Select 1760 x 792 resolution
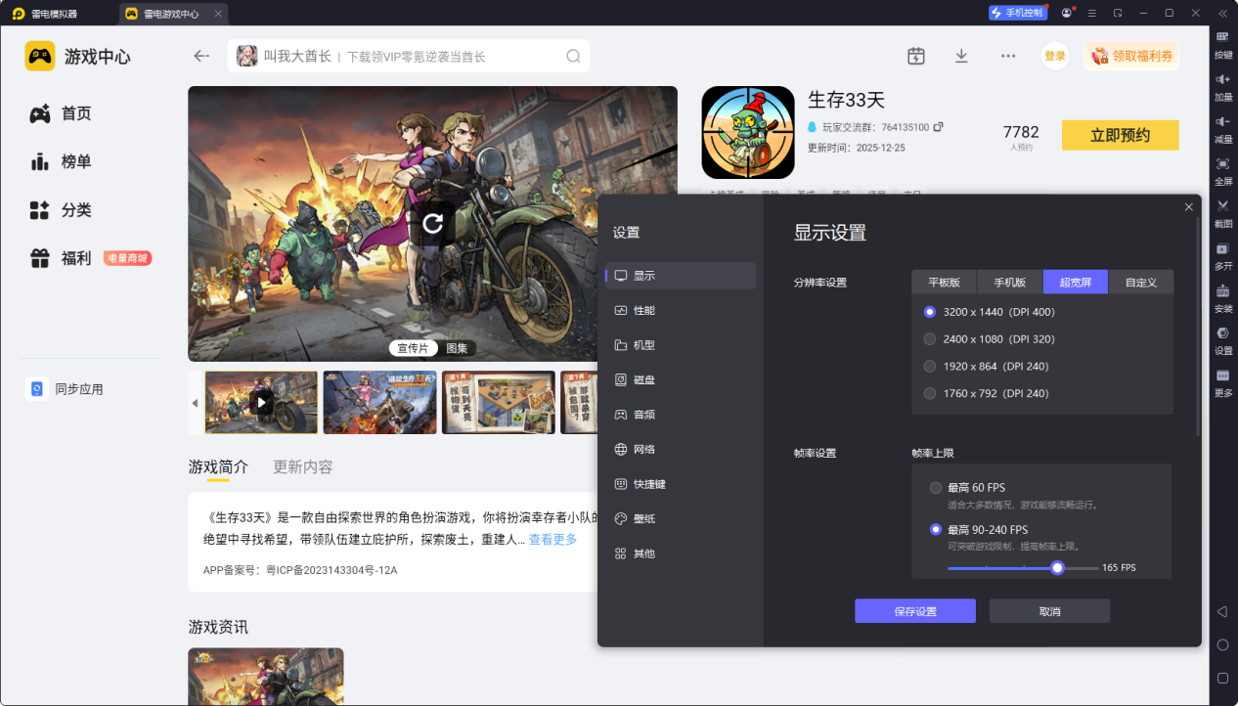The width and height of the screenshot is (1238, 706). [930, 393]
